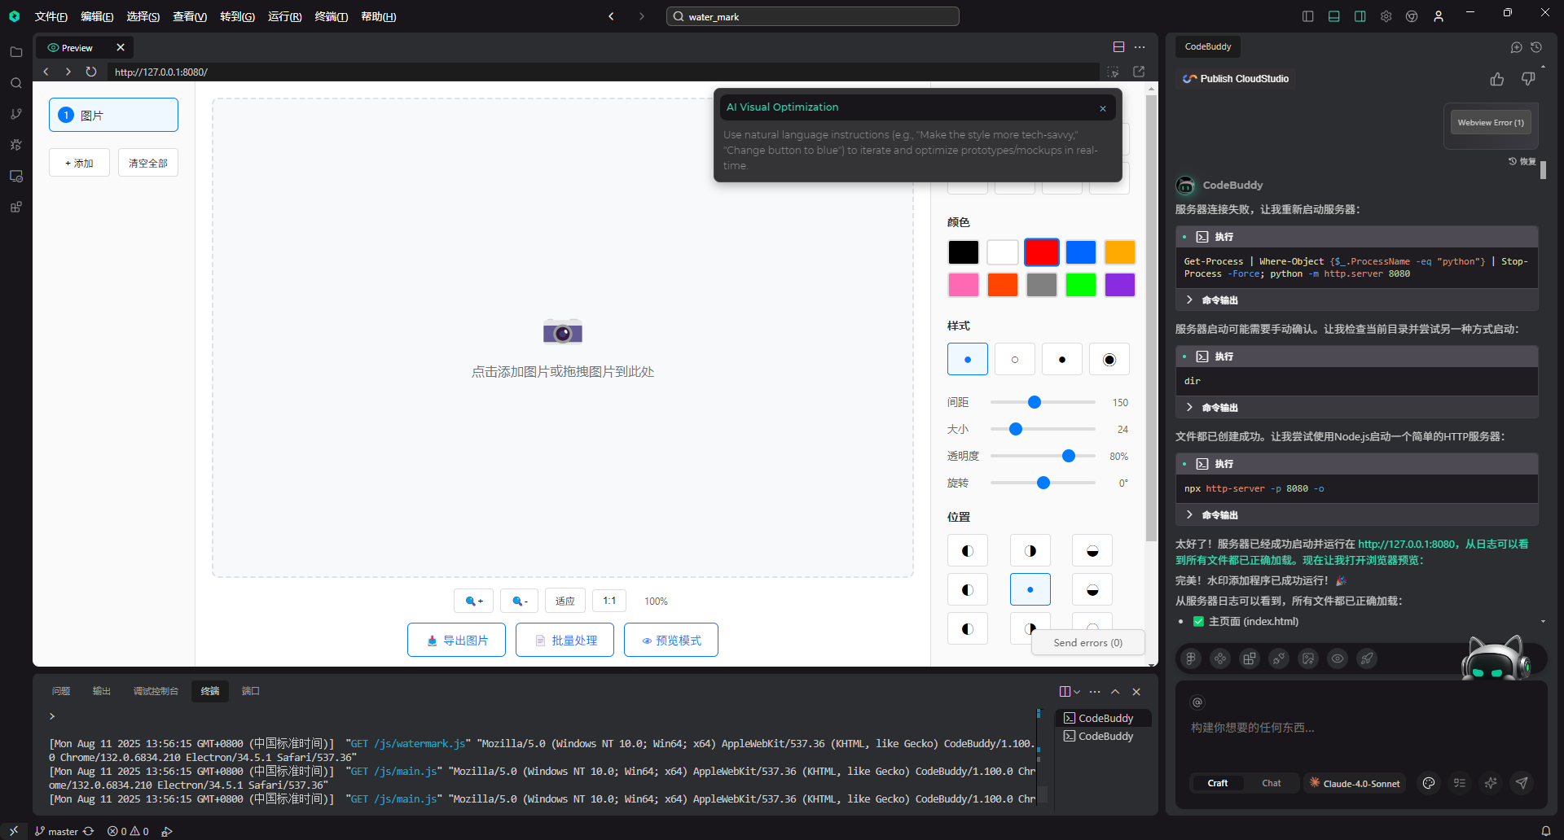Click the Preview reload button
This screenshot has height=840, width=1564.
point(91,72)
